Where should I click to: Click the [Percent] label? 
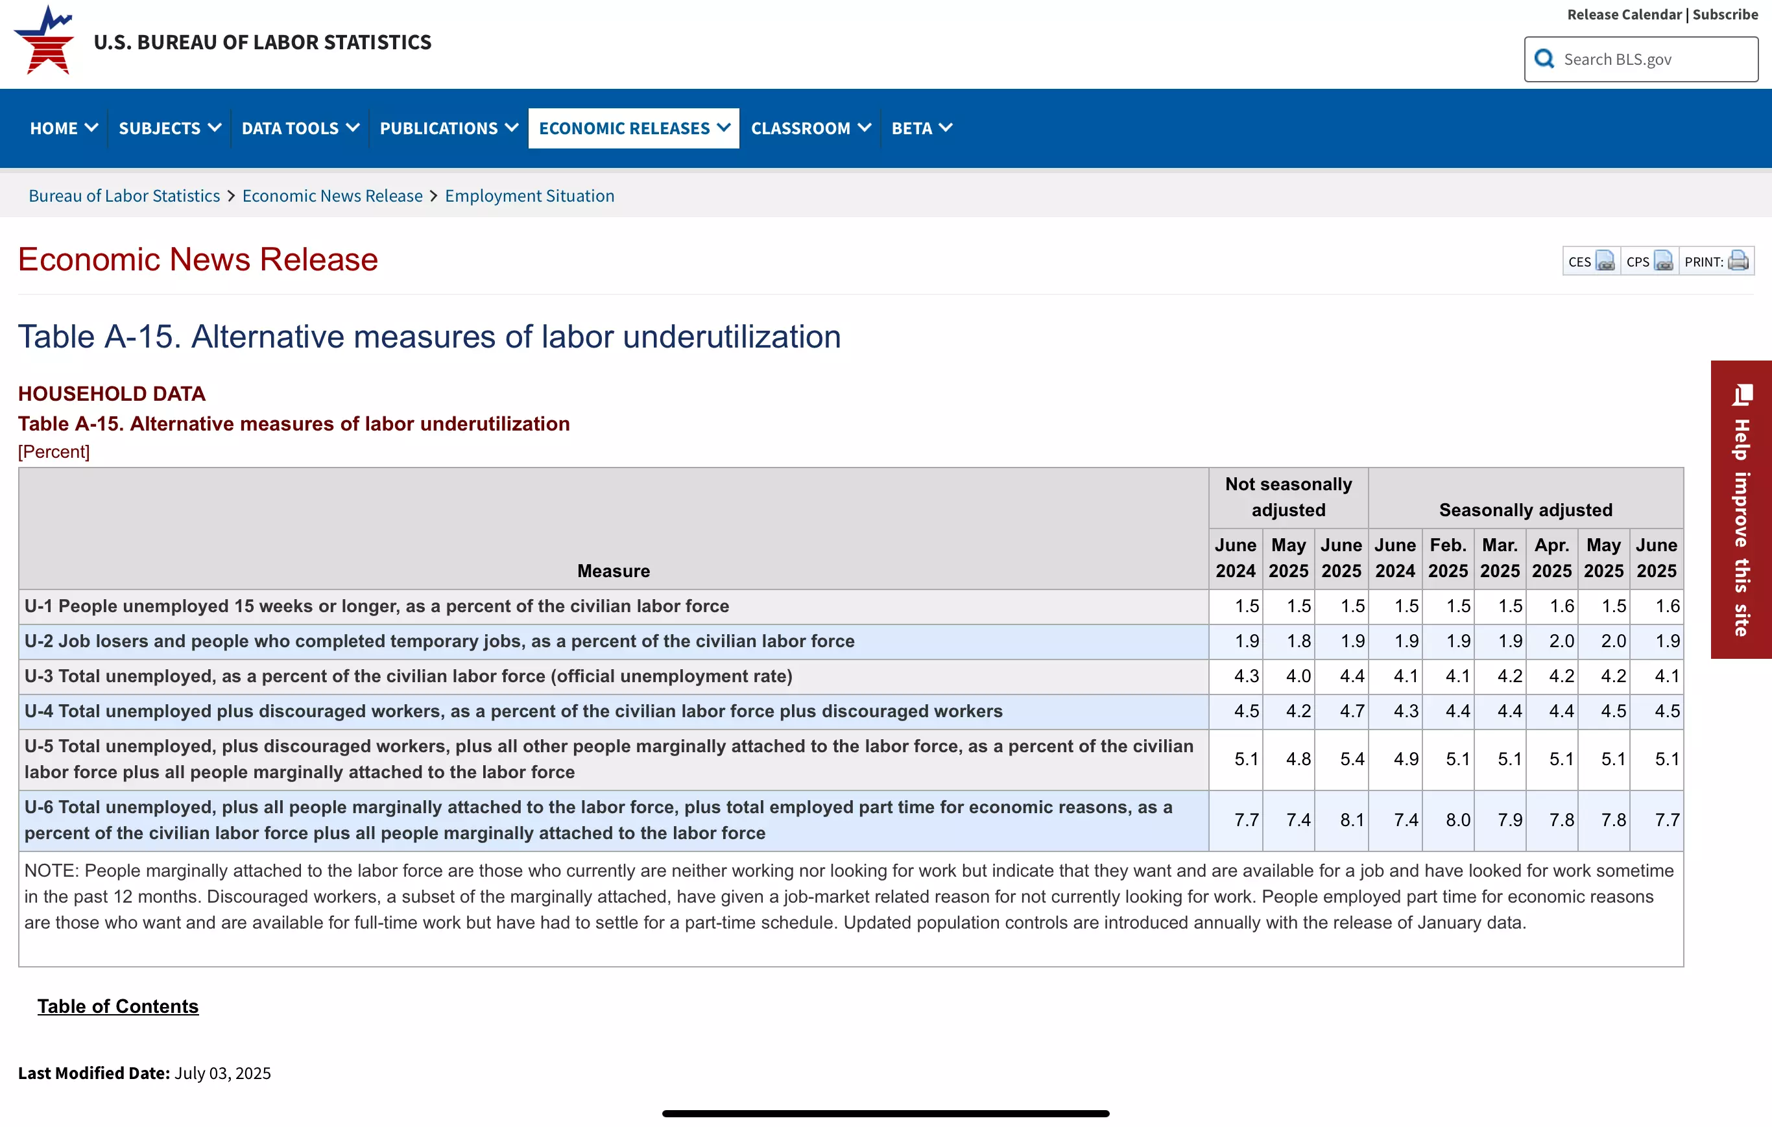click(x=54, y=452)
